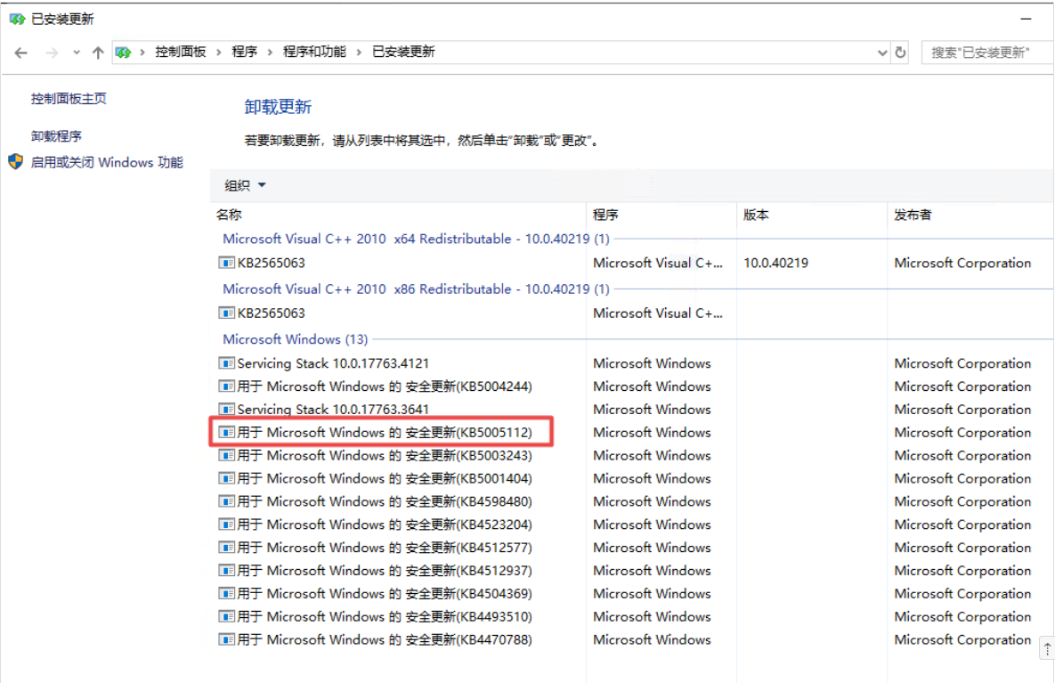Viewport: 1055px width, 683px height.
Task: Click the Up directory arrow
Action: pos(98,53)
